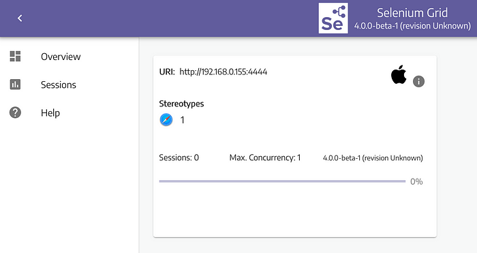Click the Safari stereotype count 1
The height and width of the screenshot is (253, 477).
coord(182,120)
